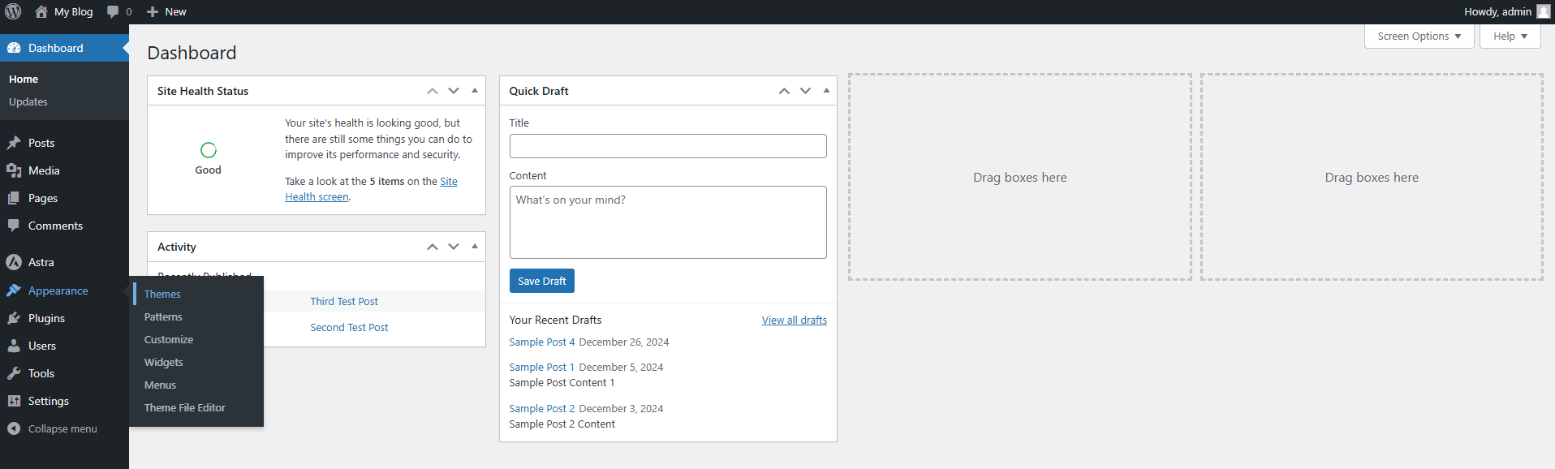Click the green Good health circle
This screenshot has width=1555, height=469.
point(208,150)
